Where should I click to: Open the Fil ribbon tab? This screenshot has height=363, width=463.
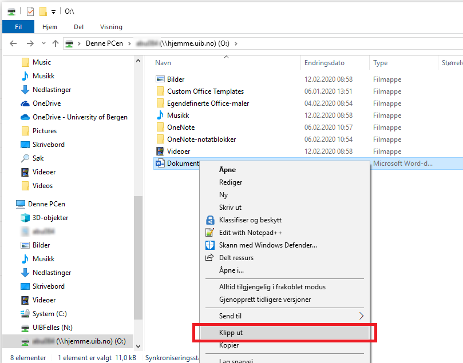point(18,27)
